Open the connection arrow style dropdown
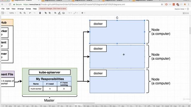This screenshot has height=107, width=191. click(70, 13)
